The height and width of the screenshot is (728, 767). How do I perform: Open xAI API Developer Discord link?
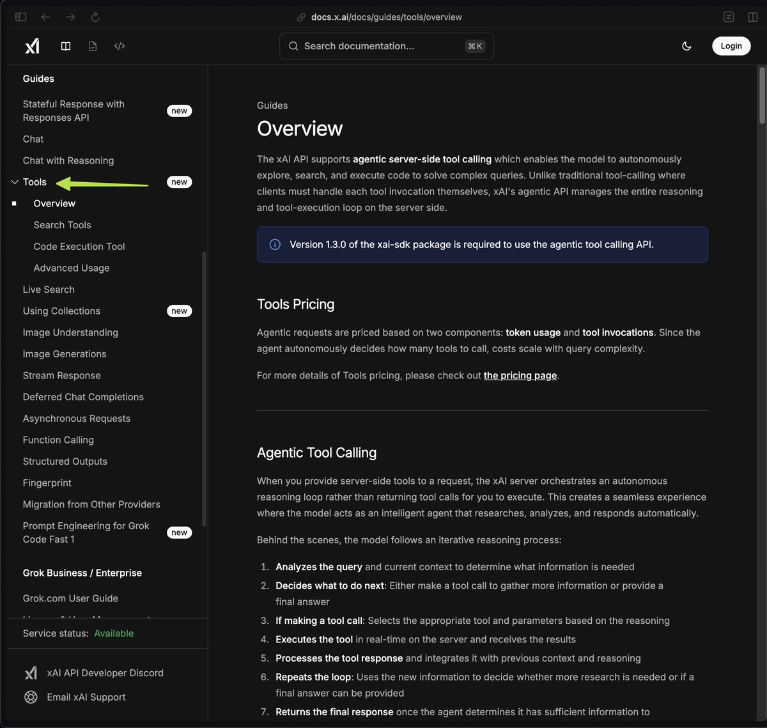[105, 673]
